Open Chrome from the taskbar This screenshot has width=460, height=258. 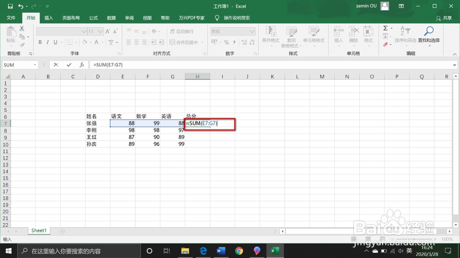click(239, 251)
